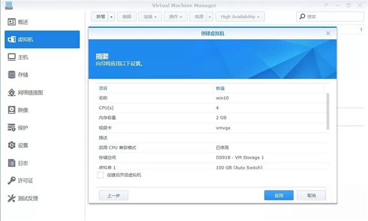Click the vmvga video card value

pyautogui.click(x=223, y=128)
